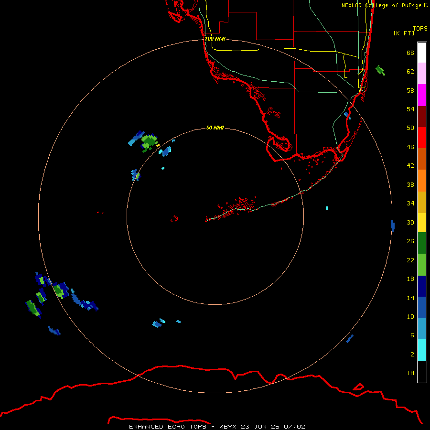This screenshot has height=430, width=430.
Task: Click the "100 NMI" range ring label
Action: pos(215,39)
